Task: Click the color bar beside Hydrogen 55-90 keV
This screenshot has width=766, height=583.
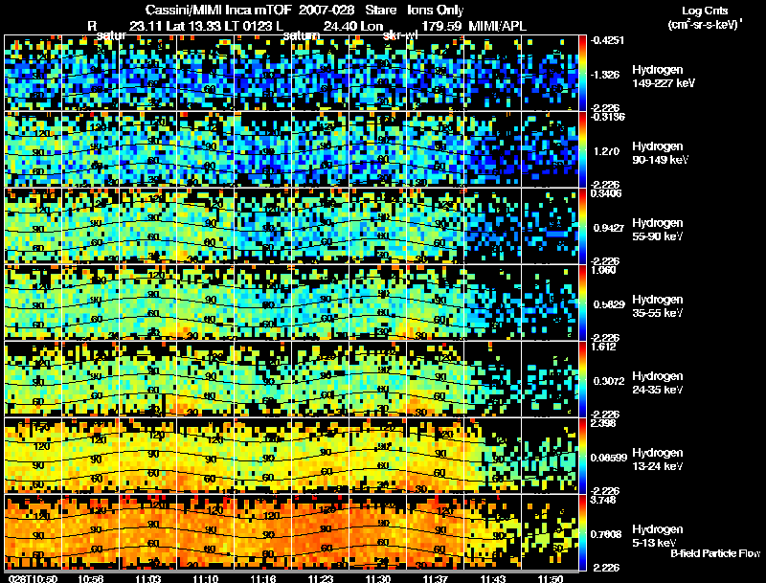Action: tap(582, 226)
